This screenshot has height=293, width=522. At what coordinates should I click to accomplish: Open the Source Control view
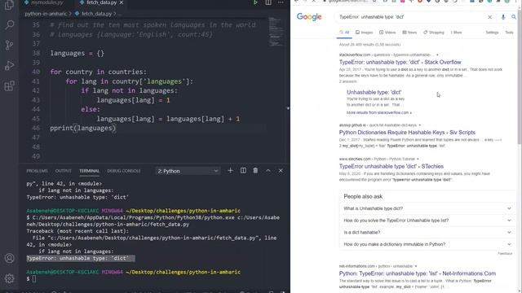click(9, 45)
